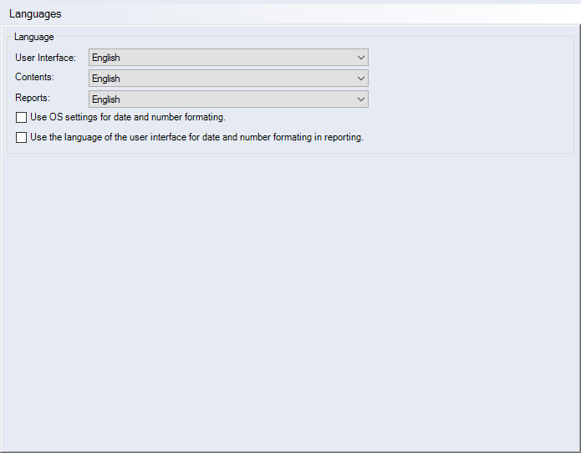The width and height of the screenshot is (581, 453).
Task: Click the chevron arrow of Reports combo box
Action: (x=360, y=99)
